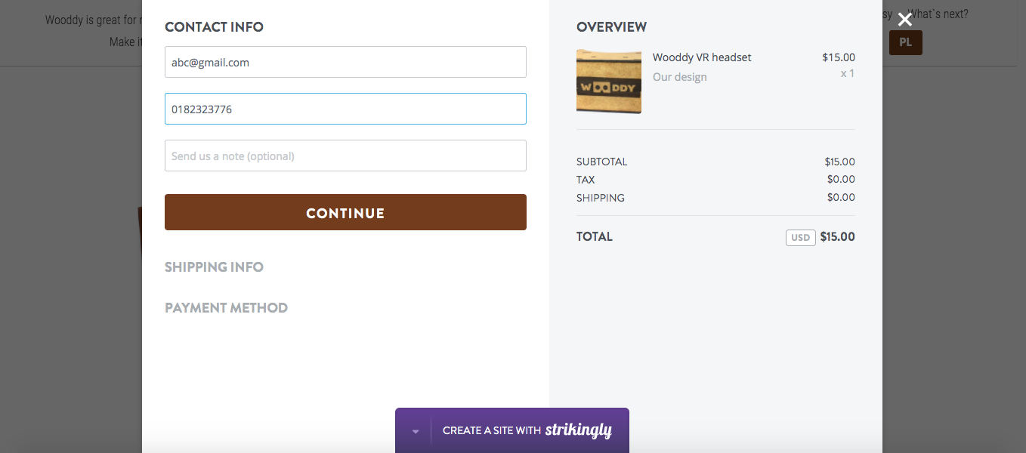Close the checkout overlay
Image resolution: width=1026 pixels, height=453 pixels.
point(904,19)
